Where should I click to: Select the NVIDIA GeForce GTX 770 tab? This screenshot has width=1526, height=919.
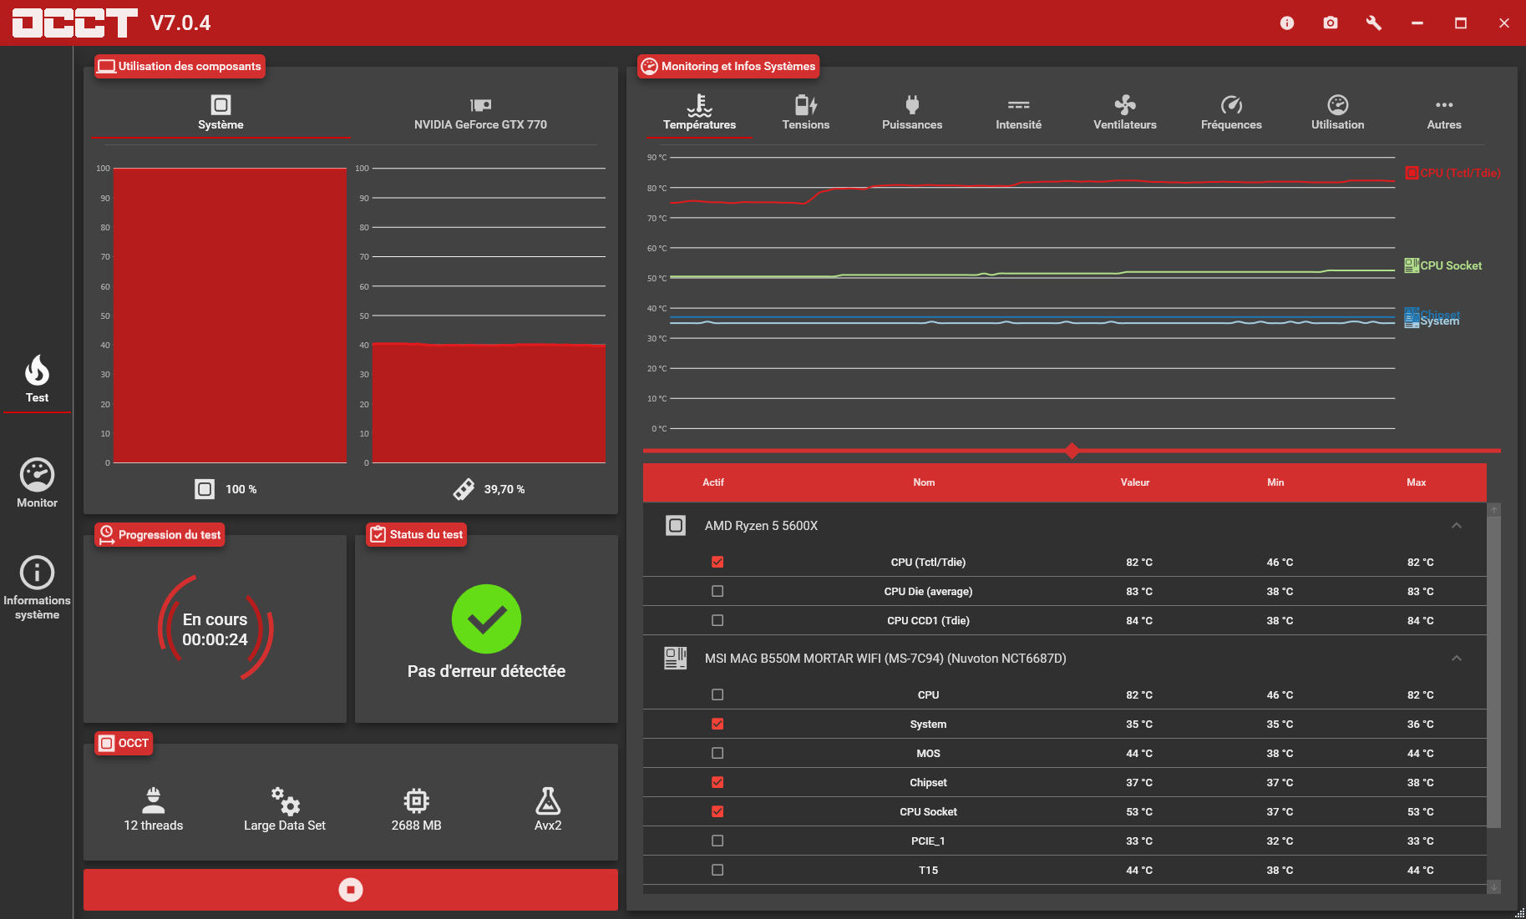[x=480, y=113]
